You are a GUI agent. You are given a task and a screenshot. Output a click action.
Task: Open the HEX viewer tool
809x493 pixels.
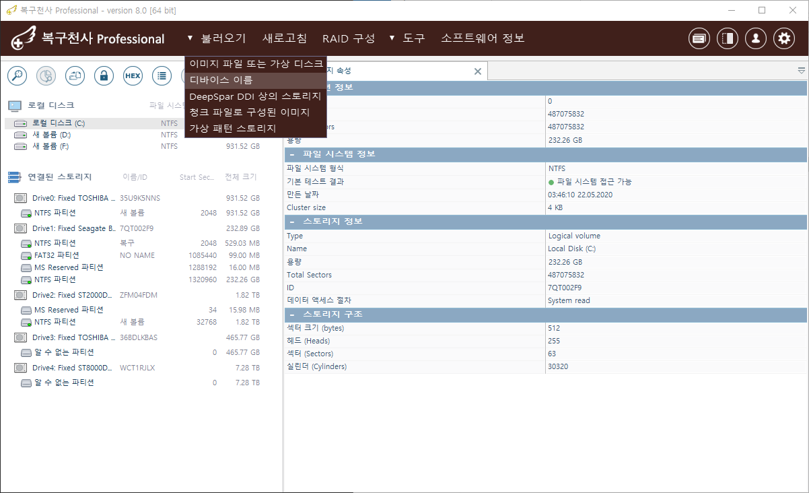(133, 75)
